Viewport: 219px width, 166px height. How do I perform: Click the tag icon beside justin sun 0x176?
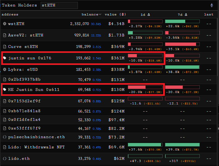point(4,58)
